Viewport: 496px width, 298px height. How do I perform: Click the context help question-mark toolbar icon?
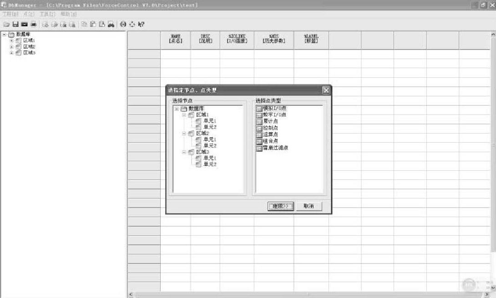point(142,25)
